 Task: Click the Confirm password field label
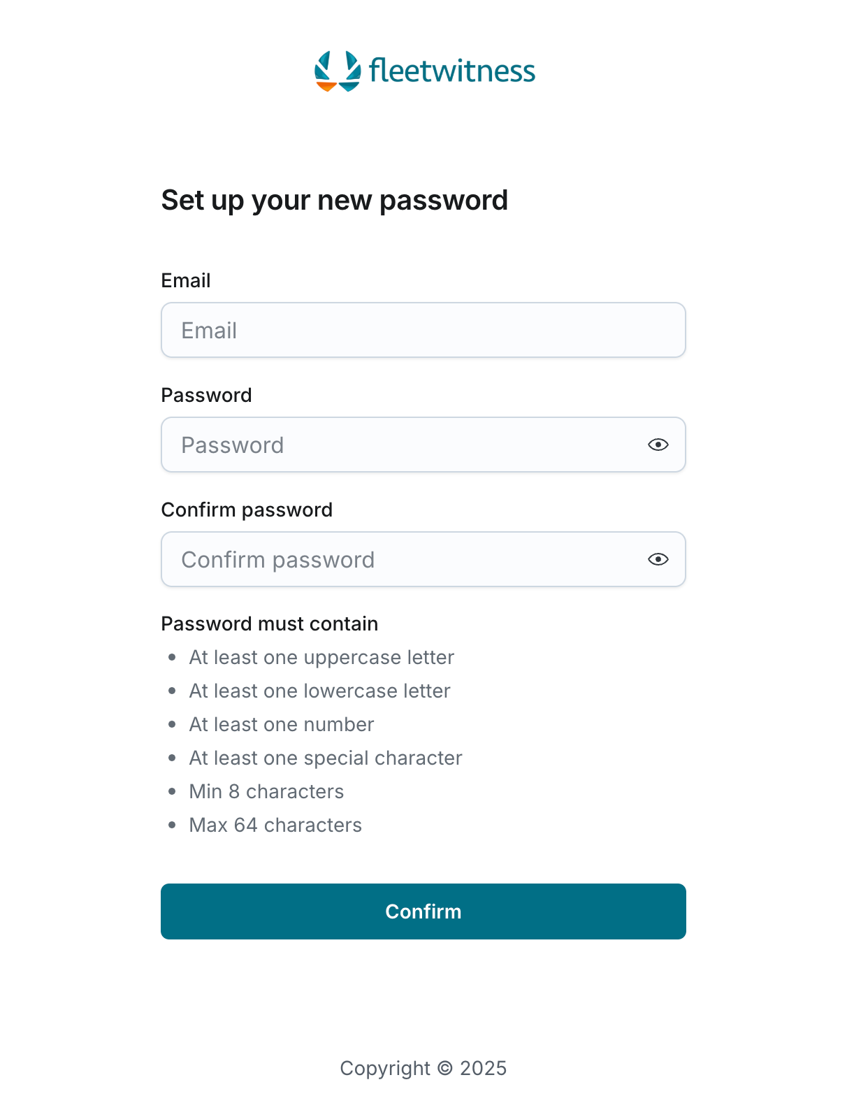click(247, 510)
